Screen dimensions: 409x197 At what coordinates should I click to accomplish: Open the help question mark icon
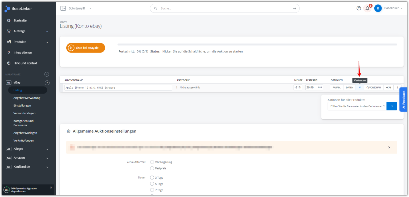pos(359,8)
